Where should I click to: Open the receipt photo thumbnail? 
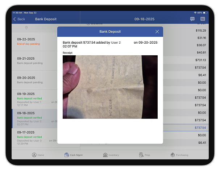110,87
